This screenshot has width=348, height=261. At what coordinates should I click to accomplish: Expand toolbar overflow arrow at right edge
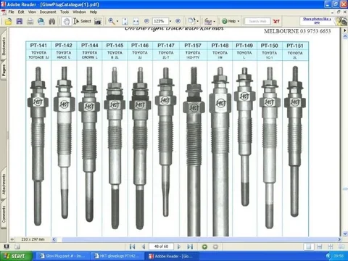pos(345,30)
